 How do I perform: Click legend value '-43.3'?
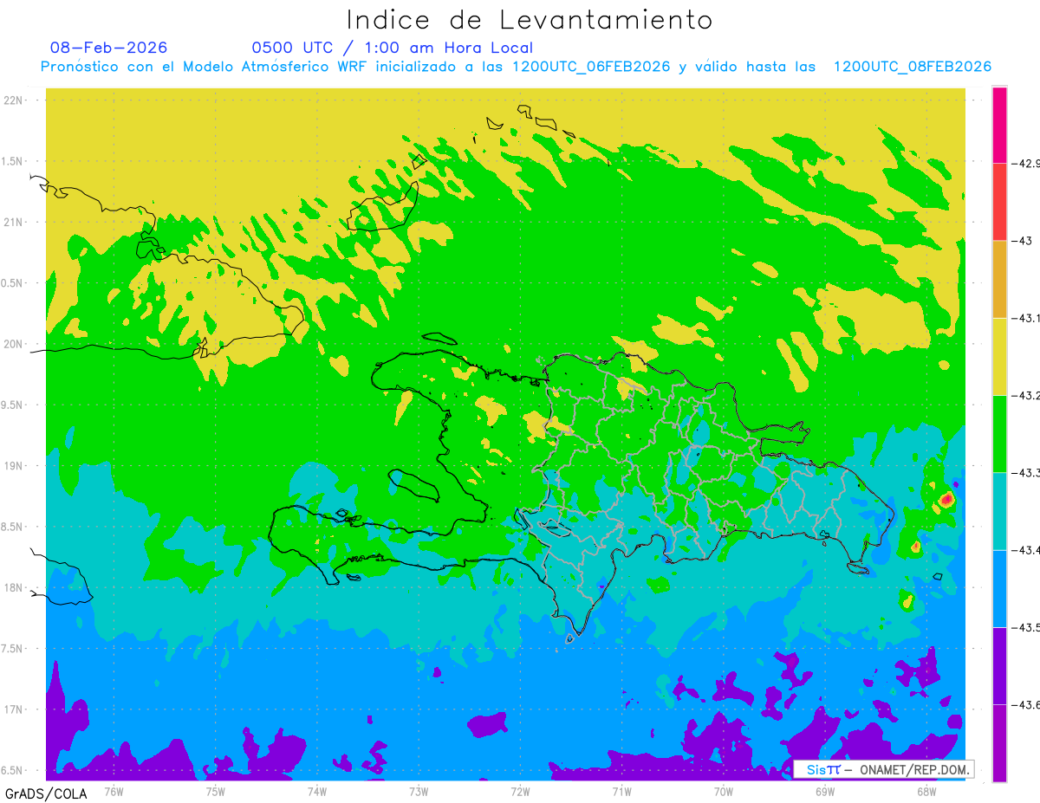pos(1026,472)
